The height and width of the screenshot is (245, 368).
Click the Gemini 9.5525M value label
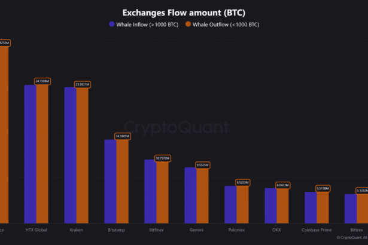[203, 164]
